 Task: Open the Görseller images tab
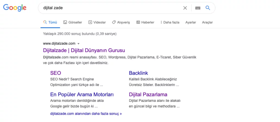coord(73,22)
